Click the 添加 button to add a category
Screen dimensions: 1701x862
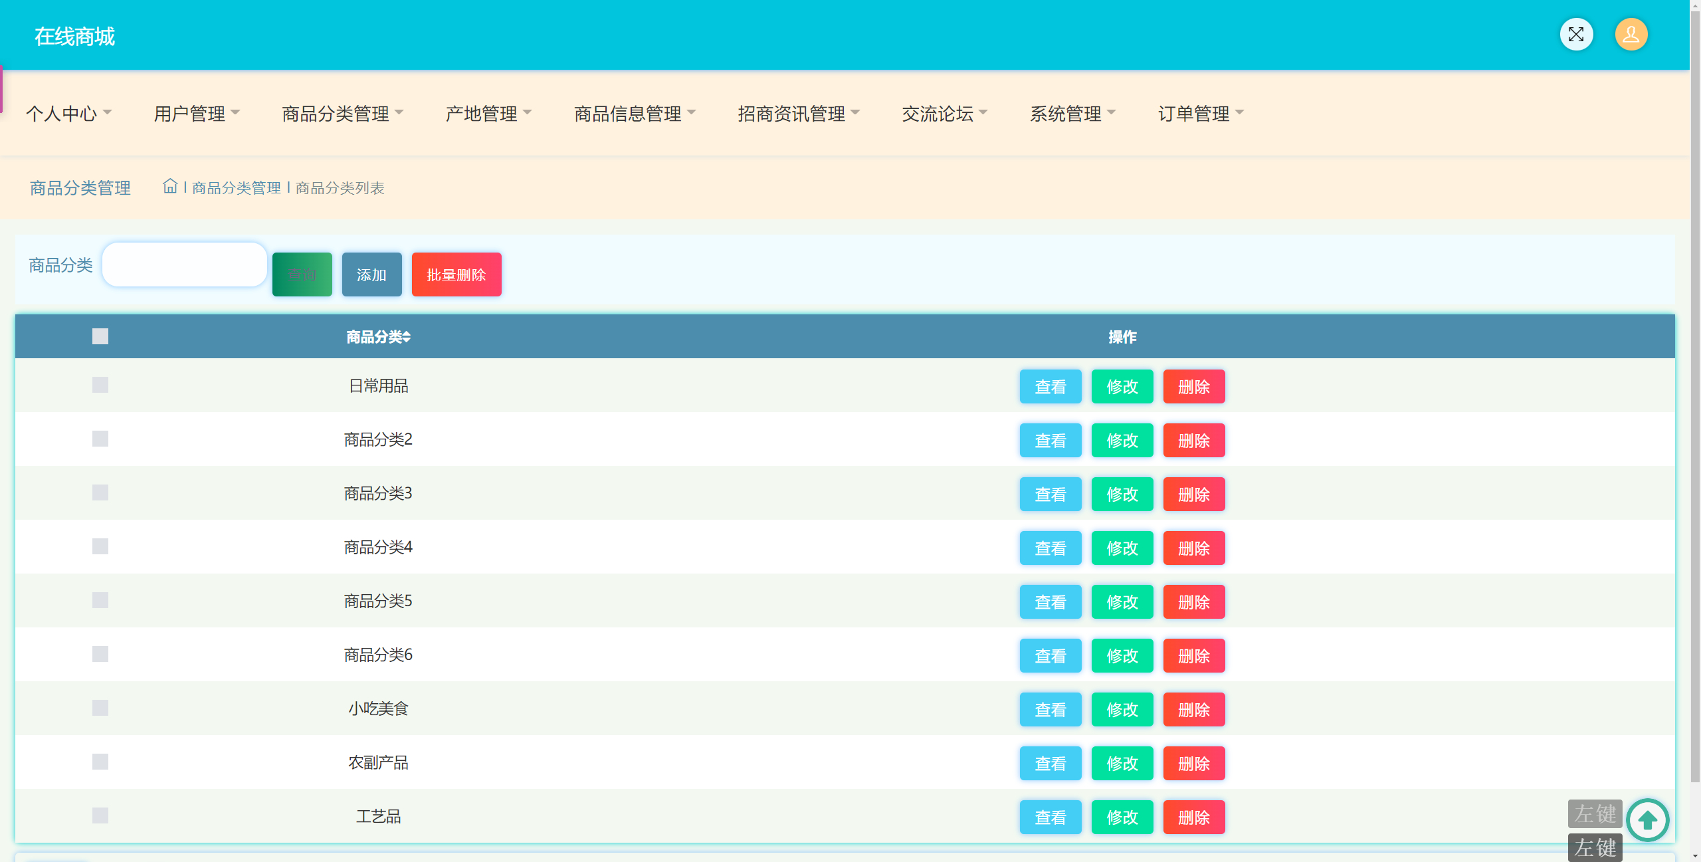coord(371,274)
